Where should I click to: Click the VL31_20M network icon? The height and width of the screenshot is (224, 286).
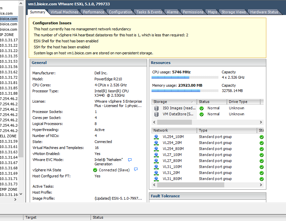[156, 173]
